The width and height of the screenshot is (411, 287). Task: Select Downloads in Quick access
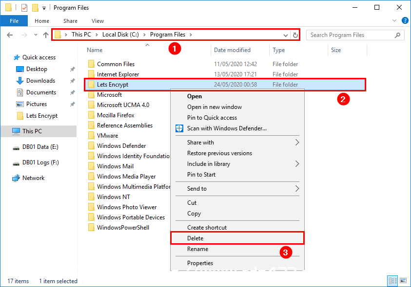pyautogui.click(x=40, y=81)
